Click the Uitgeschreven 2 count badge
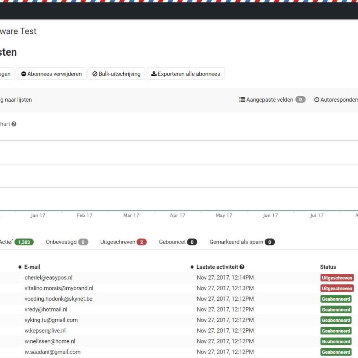This screenshot has height=358, width=358. click(142, 242)
